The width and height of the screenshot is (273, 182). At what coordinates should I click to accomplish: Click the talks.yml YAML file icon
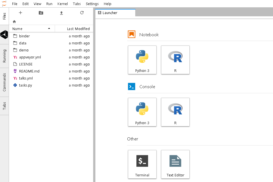pos(15,78)
